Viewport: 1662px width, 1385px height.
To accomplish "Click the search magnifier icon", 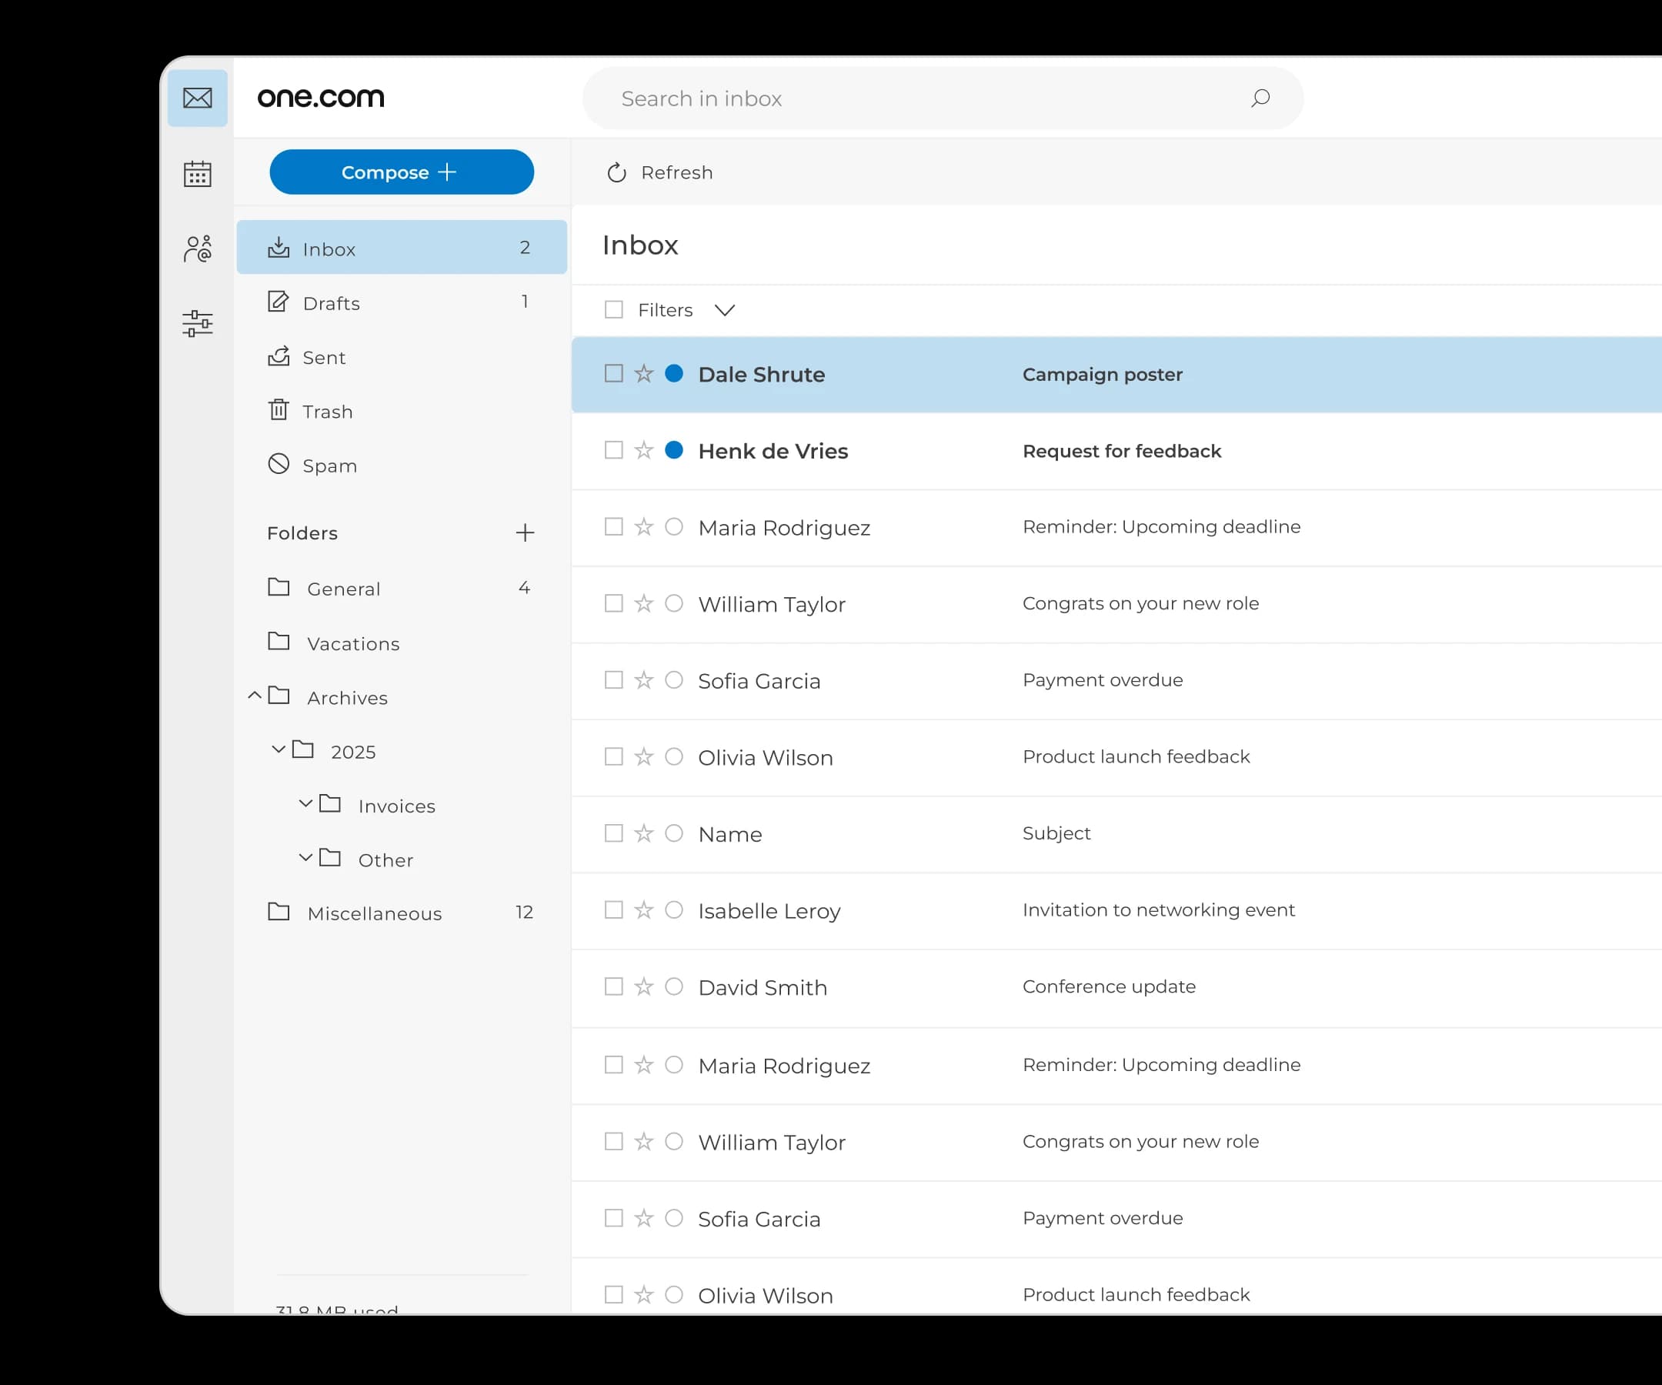I will click(x=1260, y=98).
